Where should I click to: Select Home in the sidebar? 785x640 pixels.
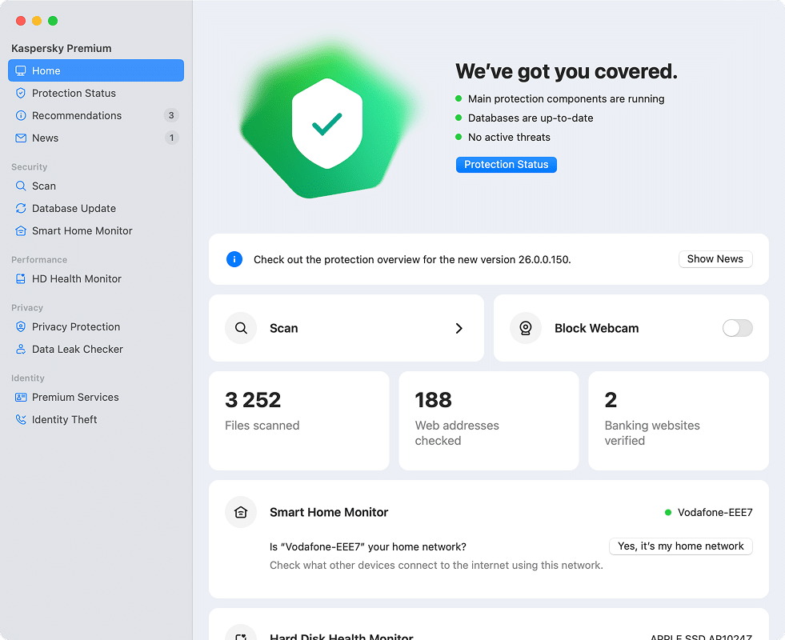[96, 70]
